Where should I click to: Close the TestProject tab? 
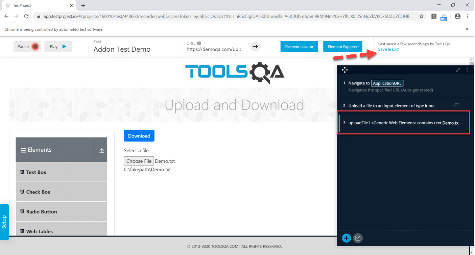point(71,5)
